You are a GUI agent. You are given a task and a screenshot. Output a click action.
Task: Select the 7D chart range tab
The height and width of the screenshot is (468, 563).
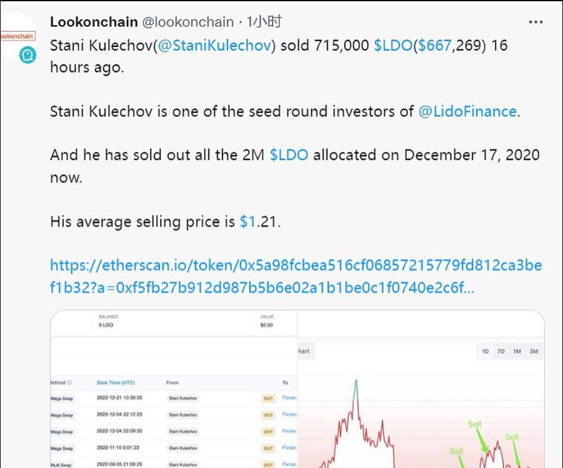click(x=501, y=352)
